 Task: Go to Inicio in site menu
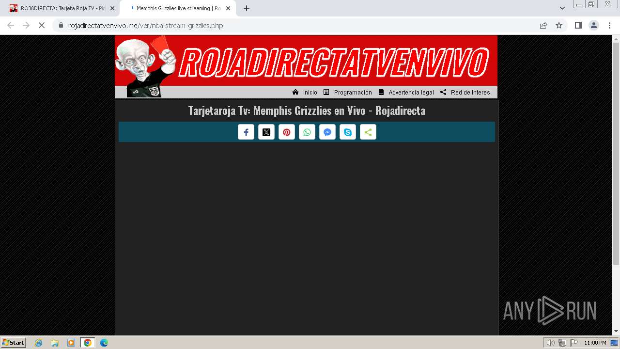tap(305, 92)
